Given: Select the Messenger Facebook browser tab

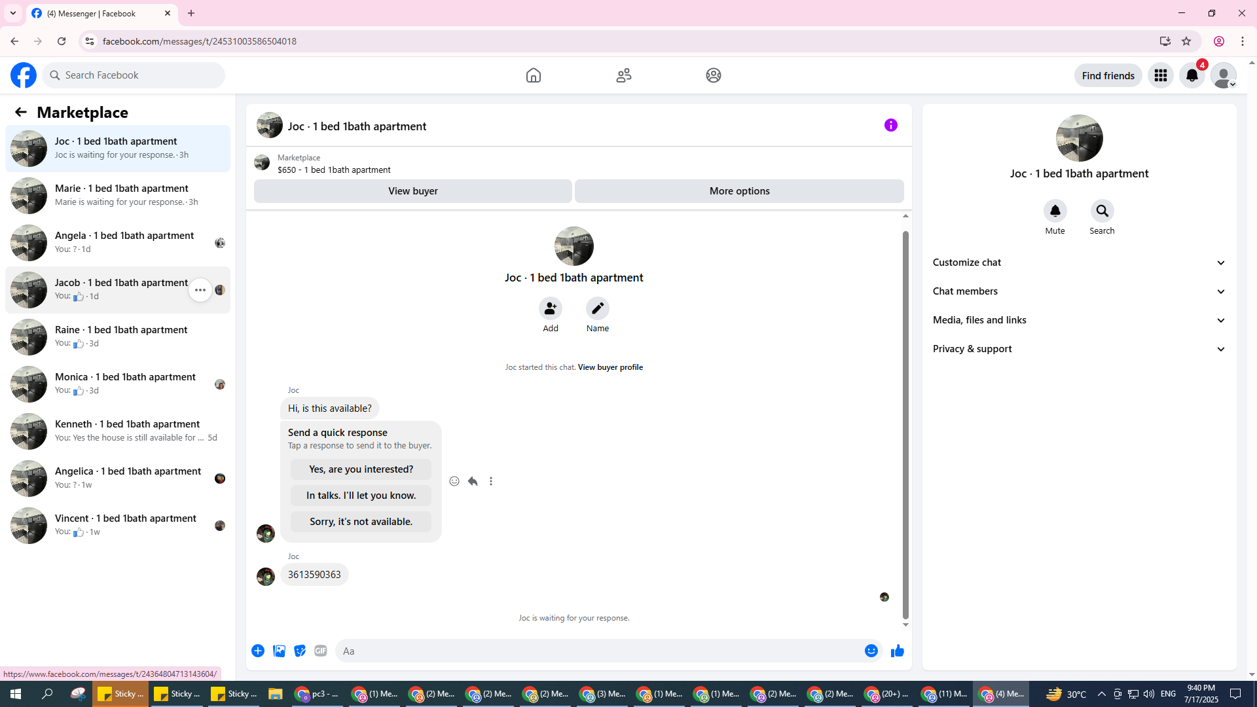Looking at the screenshot, I should (101, 13).
